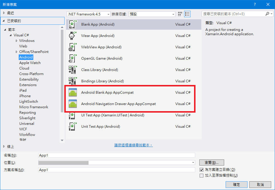Collapse the Visual C# tree node

[x=11, y=35]
